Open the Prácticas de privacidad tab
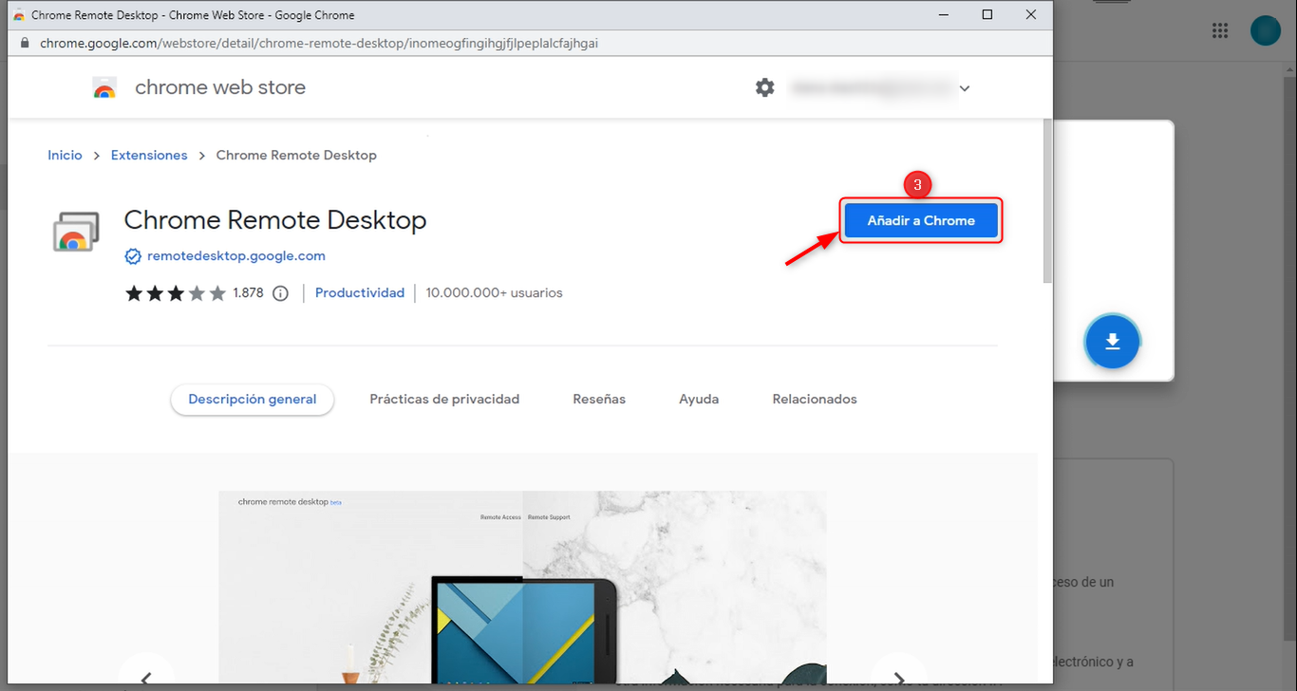 pos(444,400)
